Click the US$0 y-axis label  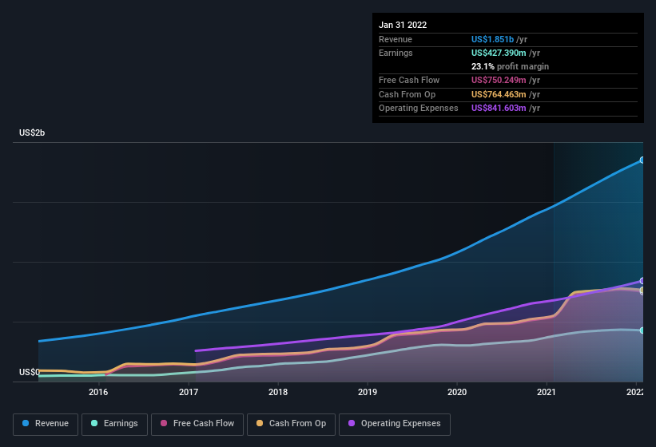(x=30, y=372)
